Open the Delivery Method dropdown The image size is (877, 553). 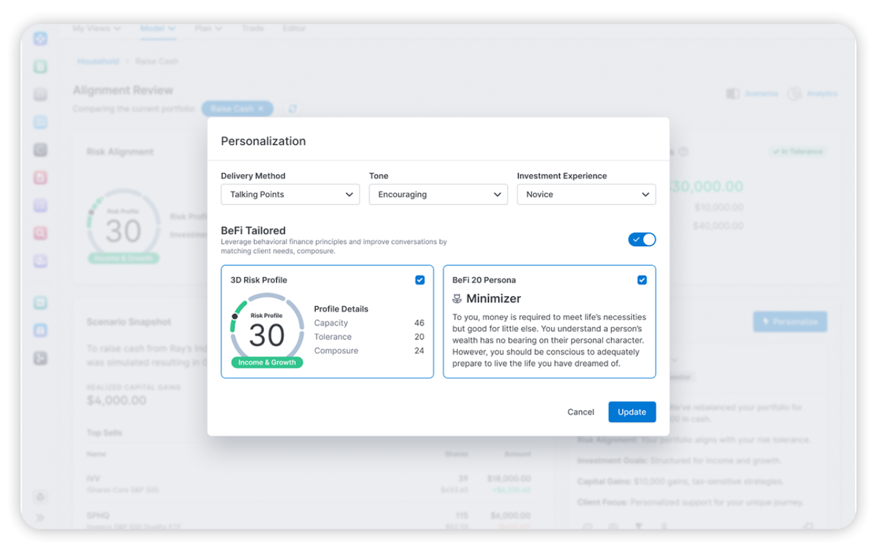tap(290, 194)
